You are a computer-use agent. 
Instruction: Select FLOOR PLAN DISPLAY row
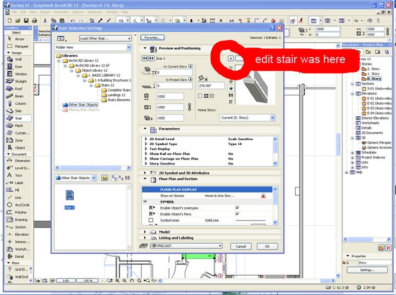[207, 189]
